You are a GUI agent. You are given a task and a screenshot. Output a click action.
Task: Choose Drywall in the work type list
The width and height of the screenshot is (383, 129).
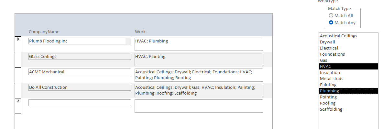pyautogui.click(x=327, y=42)
